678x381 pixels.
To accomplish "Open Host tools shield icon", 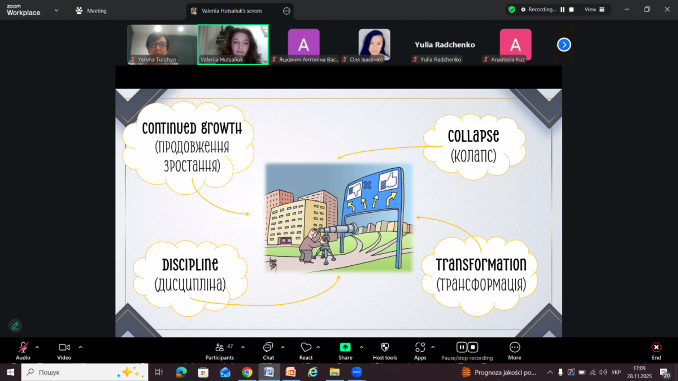I will 385,348.
